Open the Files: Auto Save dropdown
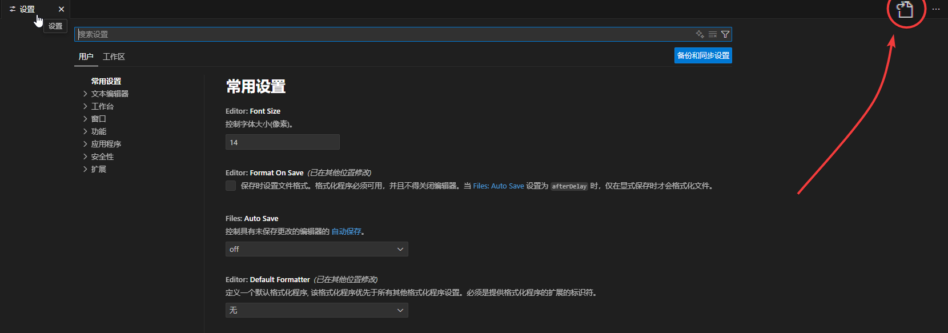The image size is (948, 333). pyautogui.click(x=316, y=249)
